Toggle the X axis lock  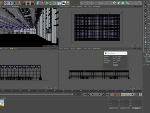[x=6, y=3]
